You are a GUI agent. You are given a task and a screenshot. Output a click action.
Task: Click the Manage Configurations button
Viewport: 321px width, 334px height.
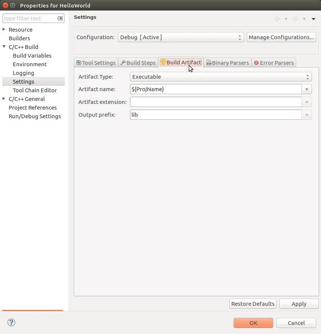281,37
